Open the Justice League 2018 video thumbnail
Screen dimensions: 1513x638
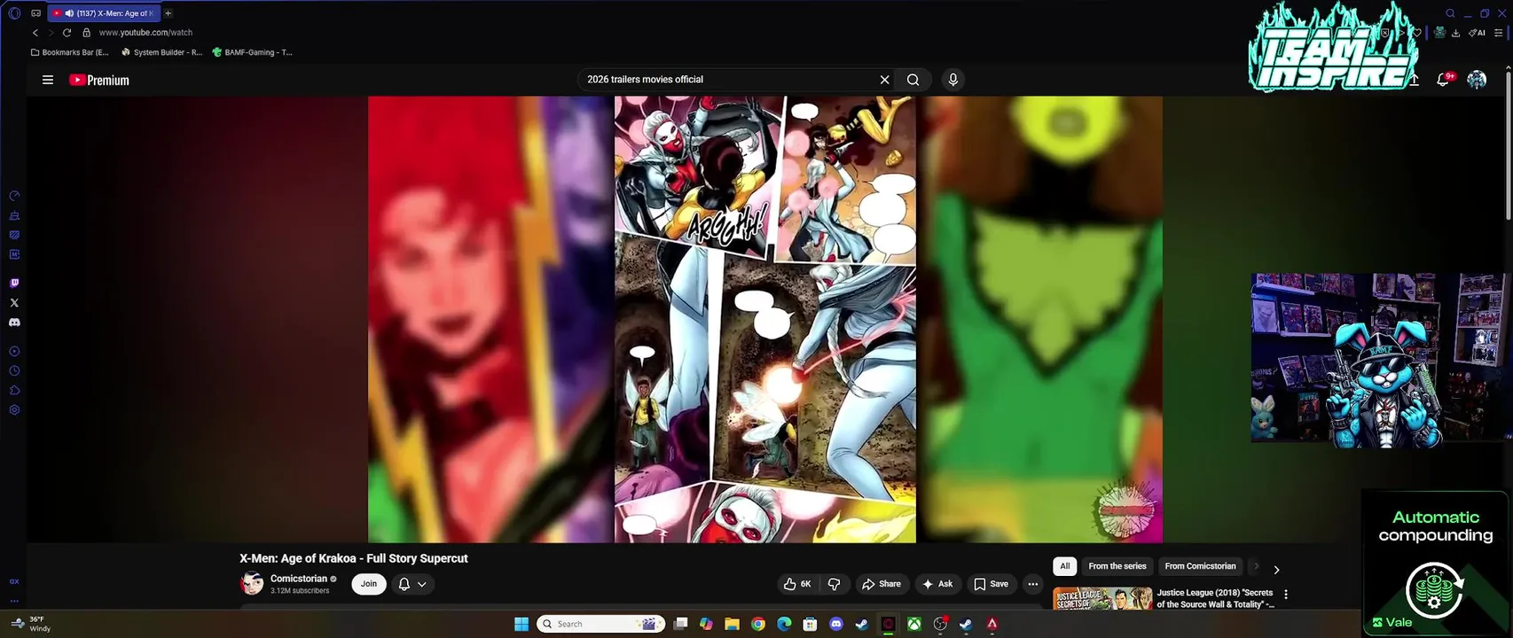(x=1102, y=598)
